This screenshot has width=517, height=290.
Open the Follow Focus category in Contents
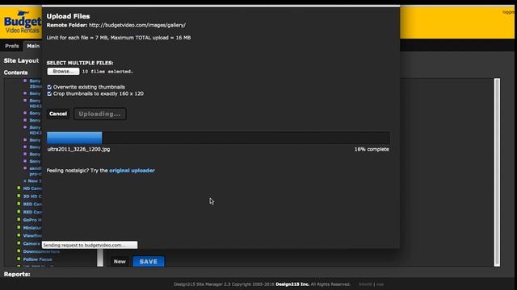pyautogui.click(x=37, y=259)
